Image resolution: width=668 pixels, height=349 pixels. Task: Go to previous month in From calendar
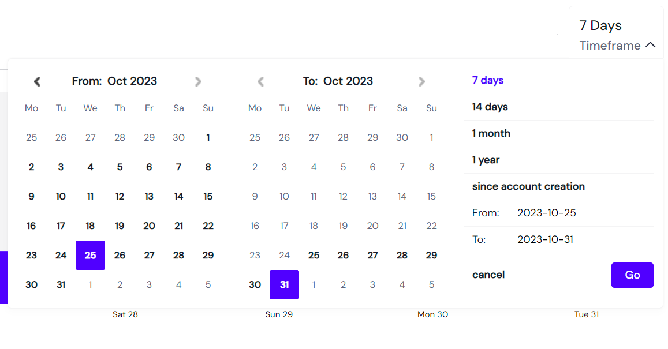pyautogui.click(x=37, y=81)
